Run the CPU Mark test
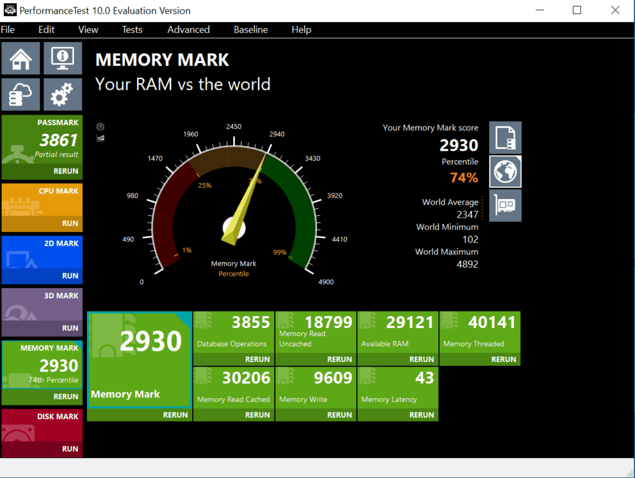 pos(69,223)
